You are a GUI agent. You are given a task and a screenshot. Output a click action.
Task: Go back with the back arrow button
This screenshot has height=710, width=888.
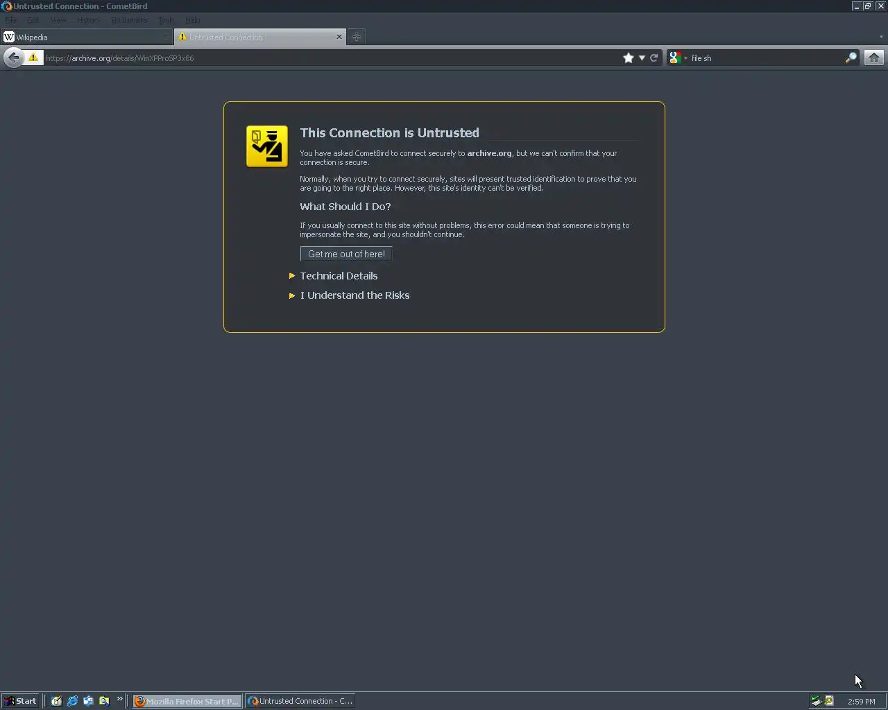pos(12,58)
